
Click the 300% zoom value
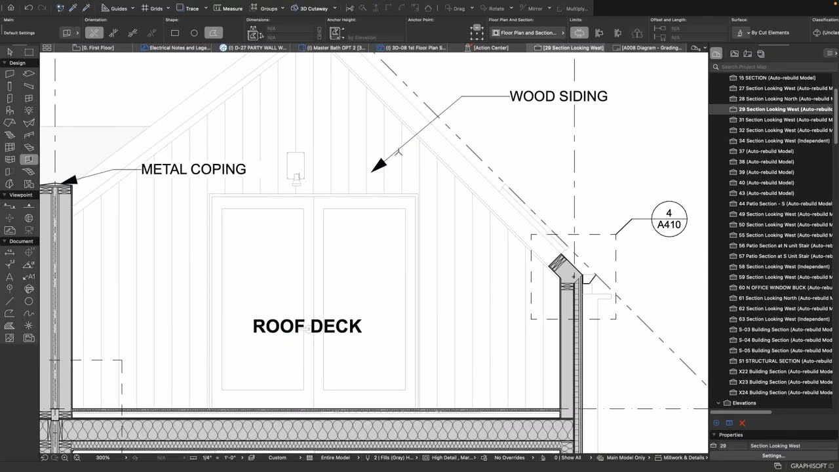click(103, 458)
